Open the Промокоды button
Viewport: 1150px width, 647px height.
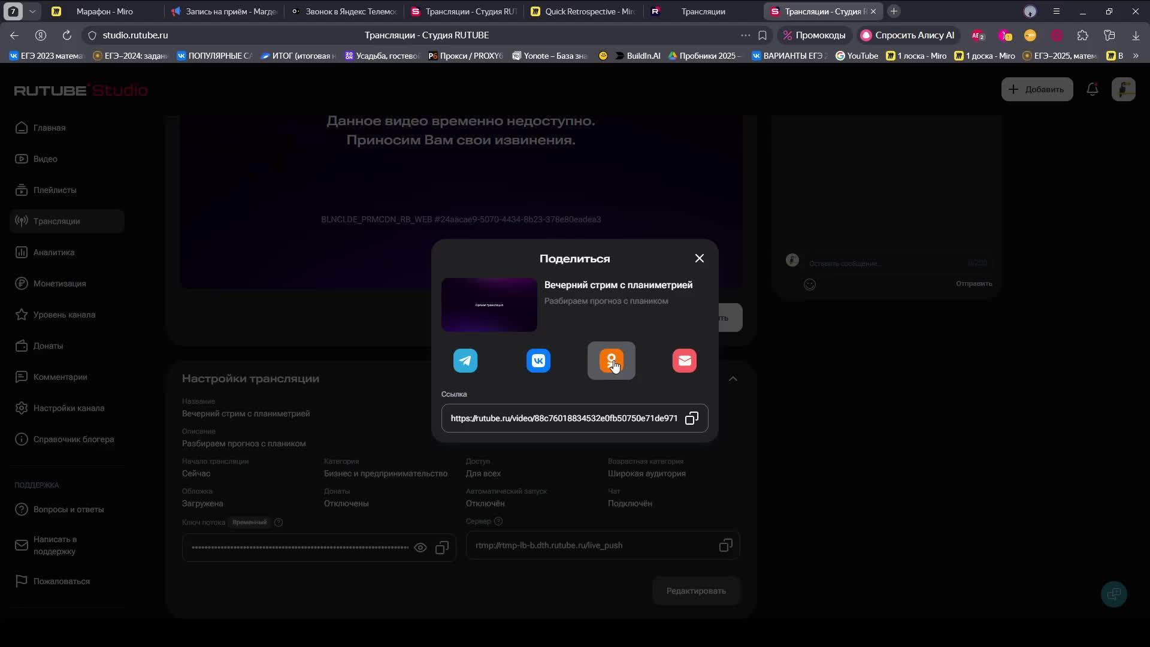coord(815,35)
